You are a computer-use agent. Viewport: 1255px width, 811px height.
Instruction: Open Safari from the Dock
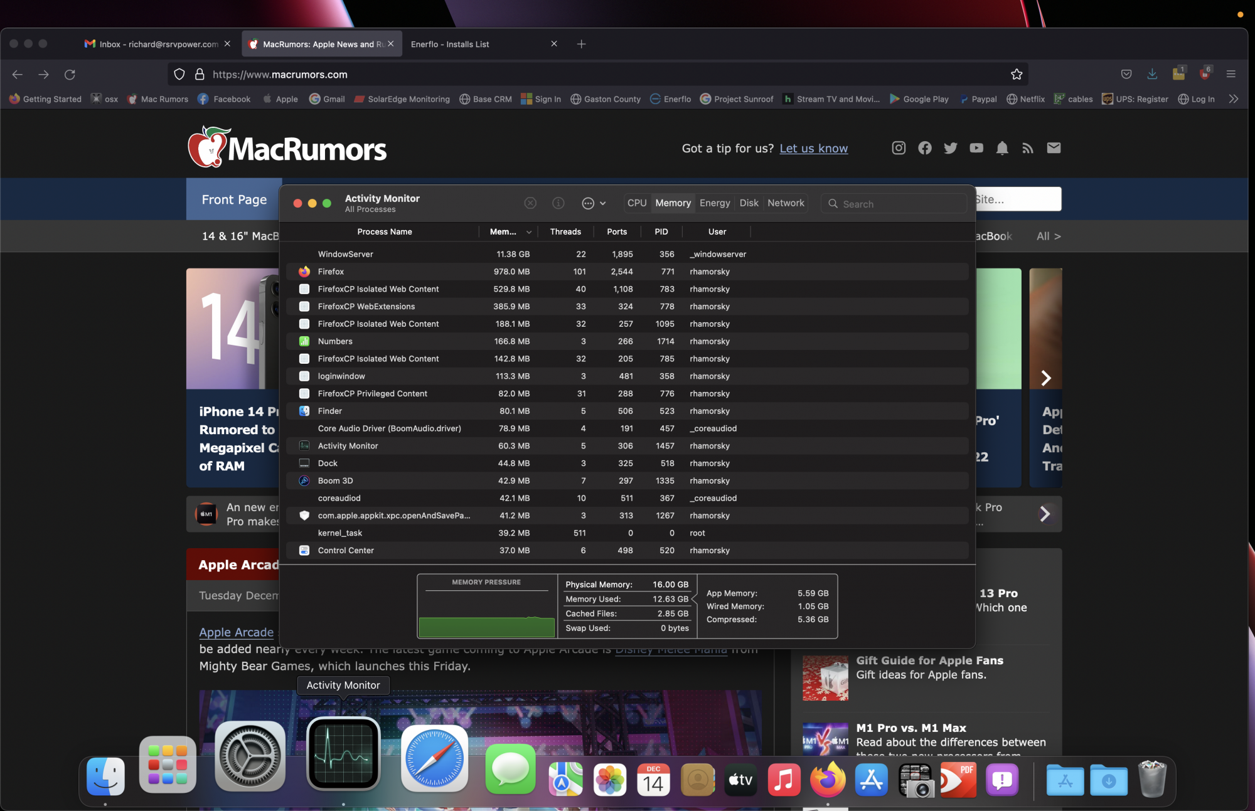click(434, 758)
